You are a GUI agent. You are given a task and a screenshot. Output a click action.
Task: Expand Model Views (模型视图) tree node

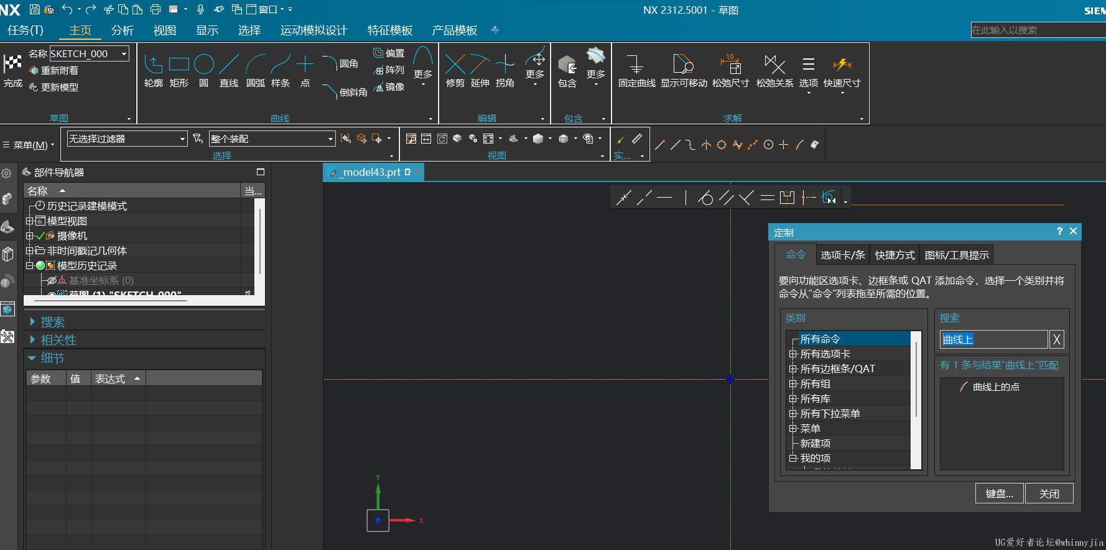[29, 221]
